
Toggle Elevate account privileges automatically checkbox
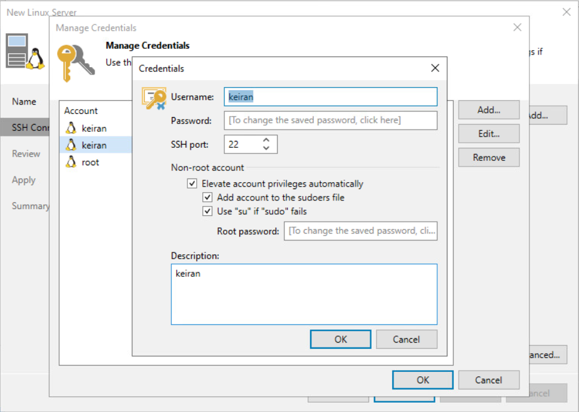point(192,183)
